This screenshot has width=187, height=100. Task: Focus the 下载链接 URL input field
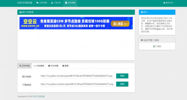tap(78, 84)
